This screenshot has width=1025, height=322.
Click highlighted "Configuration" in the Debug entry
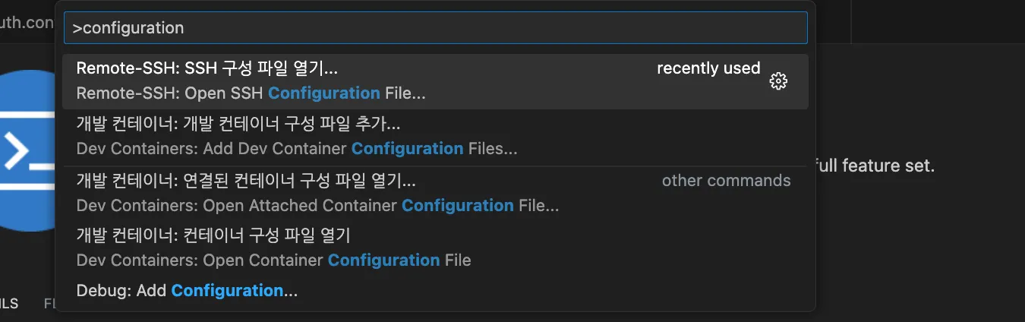[x=227, y=291]
